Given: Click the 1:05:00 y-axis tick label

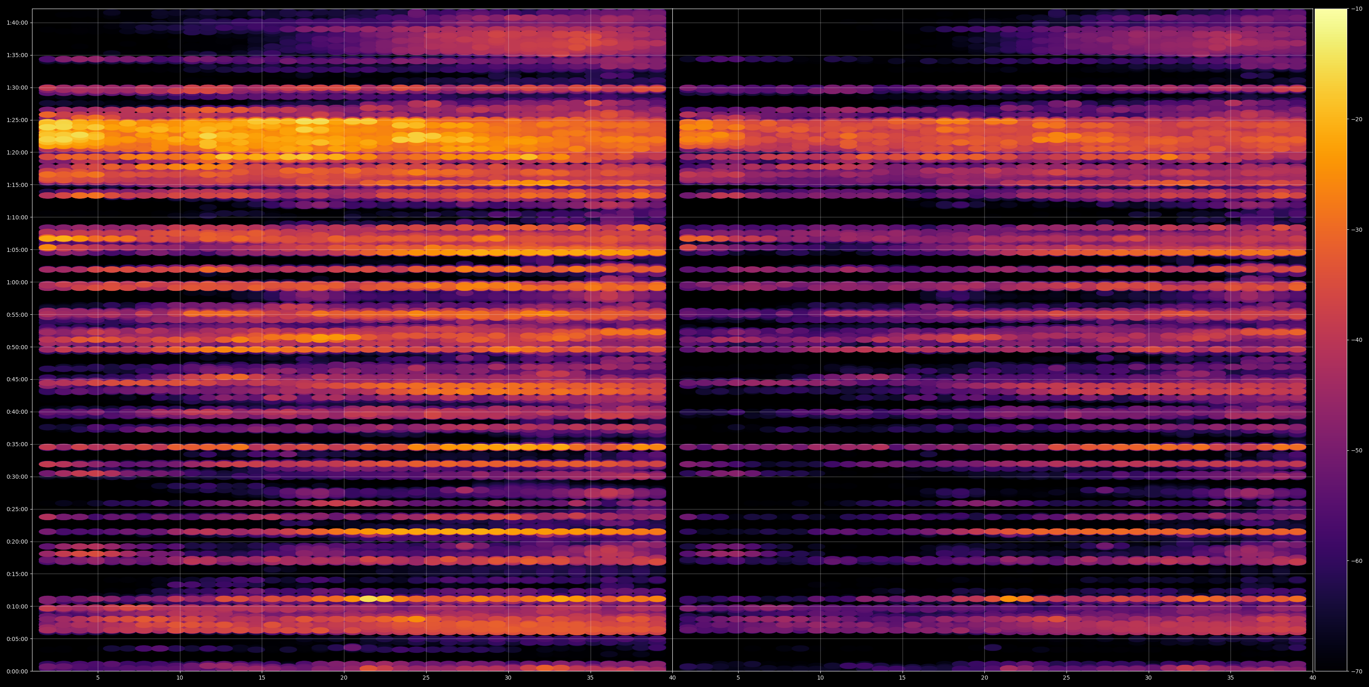Looking at the screenshot, I should coord(17,250).
